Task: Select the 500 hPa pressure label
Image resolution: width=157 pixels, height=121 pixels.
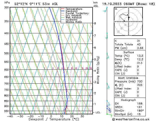Action: [7, 53]
